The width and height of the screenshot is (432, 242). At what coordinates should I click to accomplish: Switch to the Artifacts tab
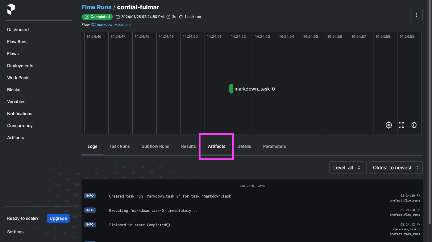217,146
